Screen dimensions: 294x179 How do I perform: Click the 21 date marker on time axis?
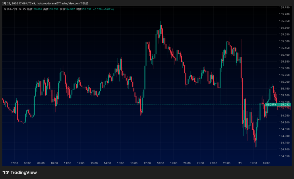[240, 163]
